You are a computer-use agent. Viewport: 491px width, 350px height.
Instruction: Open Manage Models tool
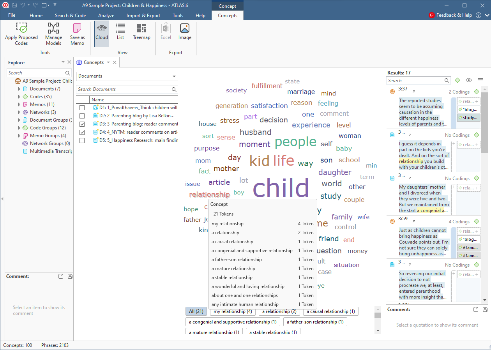(53, 29)
